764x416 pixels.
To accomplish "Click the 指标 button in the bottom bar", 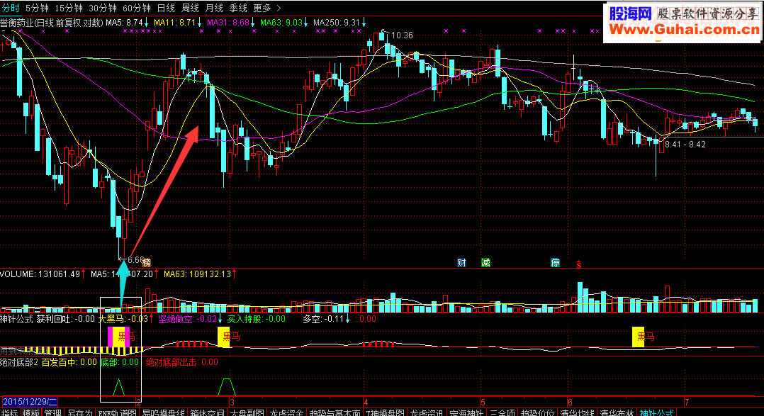I will (10, 412).
